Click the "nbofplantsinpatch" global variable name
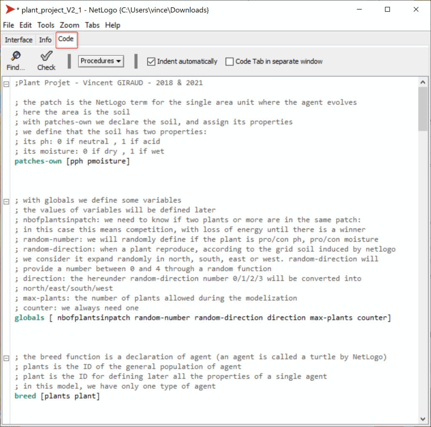 click(93, 318)
